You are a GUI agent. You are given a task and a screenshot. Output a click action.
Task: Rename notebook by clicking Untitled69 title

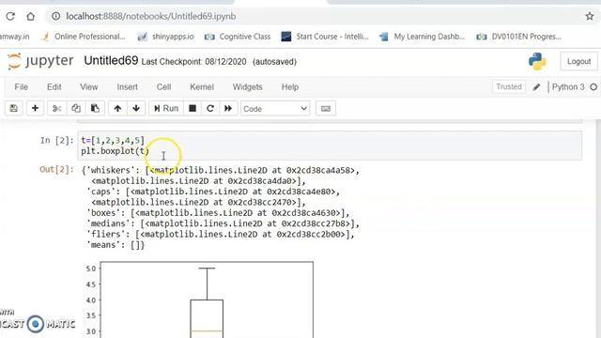(111, 60)
